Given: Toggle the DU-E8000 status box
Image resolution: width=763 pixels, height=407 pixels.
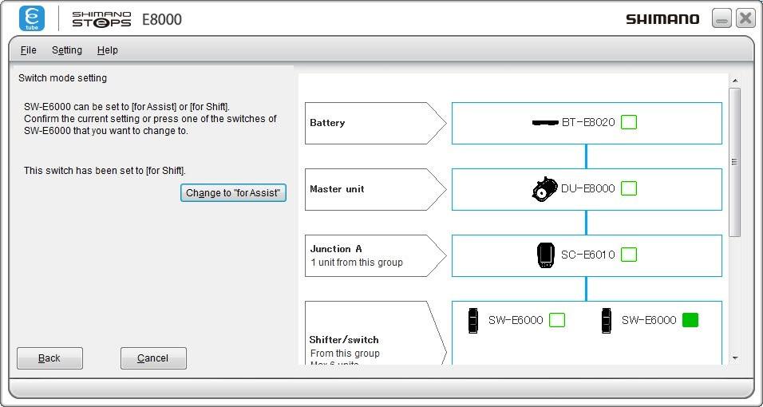Looking at the screenshot, I should pyautogui.click(x=629, y=188).
